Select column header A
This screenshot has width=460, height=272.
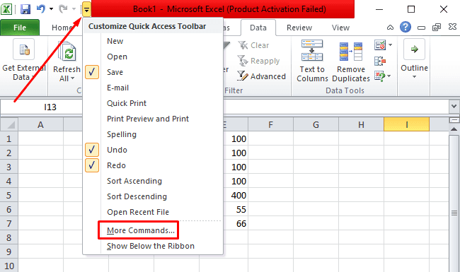click(40, 124)
